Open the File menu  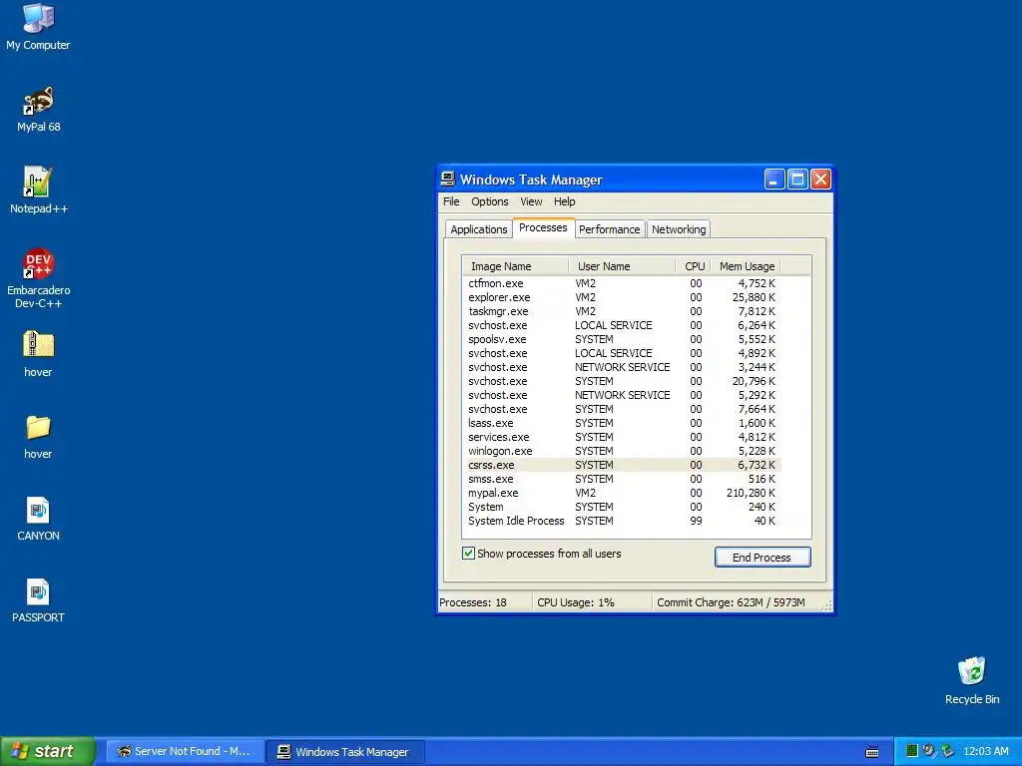(x=451, y=201)
